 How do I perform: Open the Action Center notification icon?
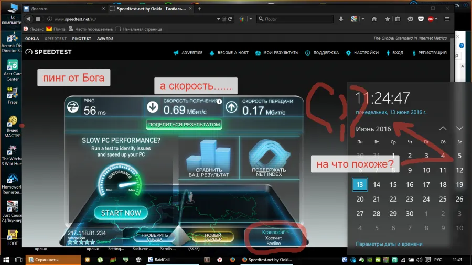[x=427, y=260]
